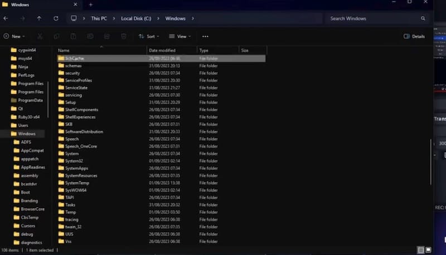446x255 pixels.
Task: Click the This PC monitor icon in address bar
Action: pyautogui.click(x=74, y=18)
